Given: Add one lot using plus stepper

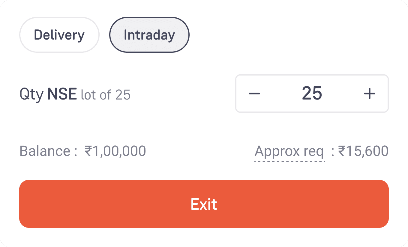Looking at the screenshot, I should [x=369, y=94].
